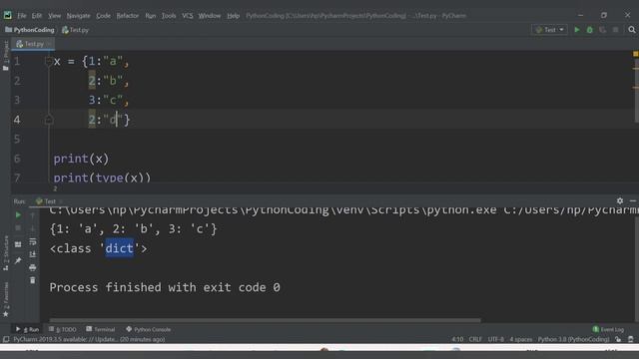Click the highlighted 'dict' text in output

120,248
